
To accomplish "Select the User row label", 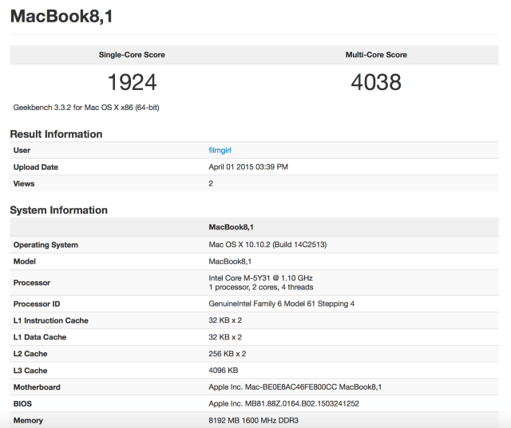I will click(x=22, y=151).
